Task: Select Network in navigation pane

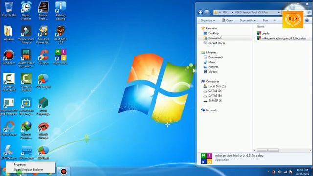Action: [x=209, y=110]
